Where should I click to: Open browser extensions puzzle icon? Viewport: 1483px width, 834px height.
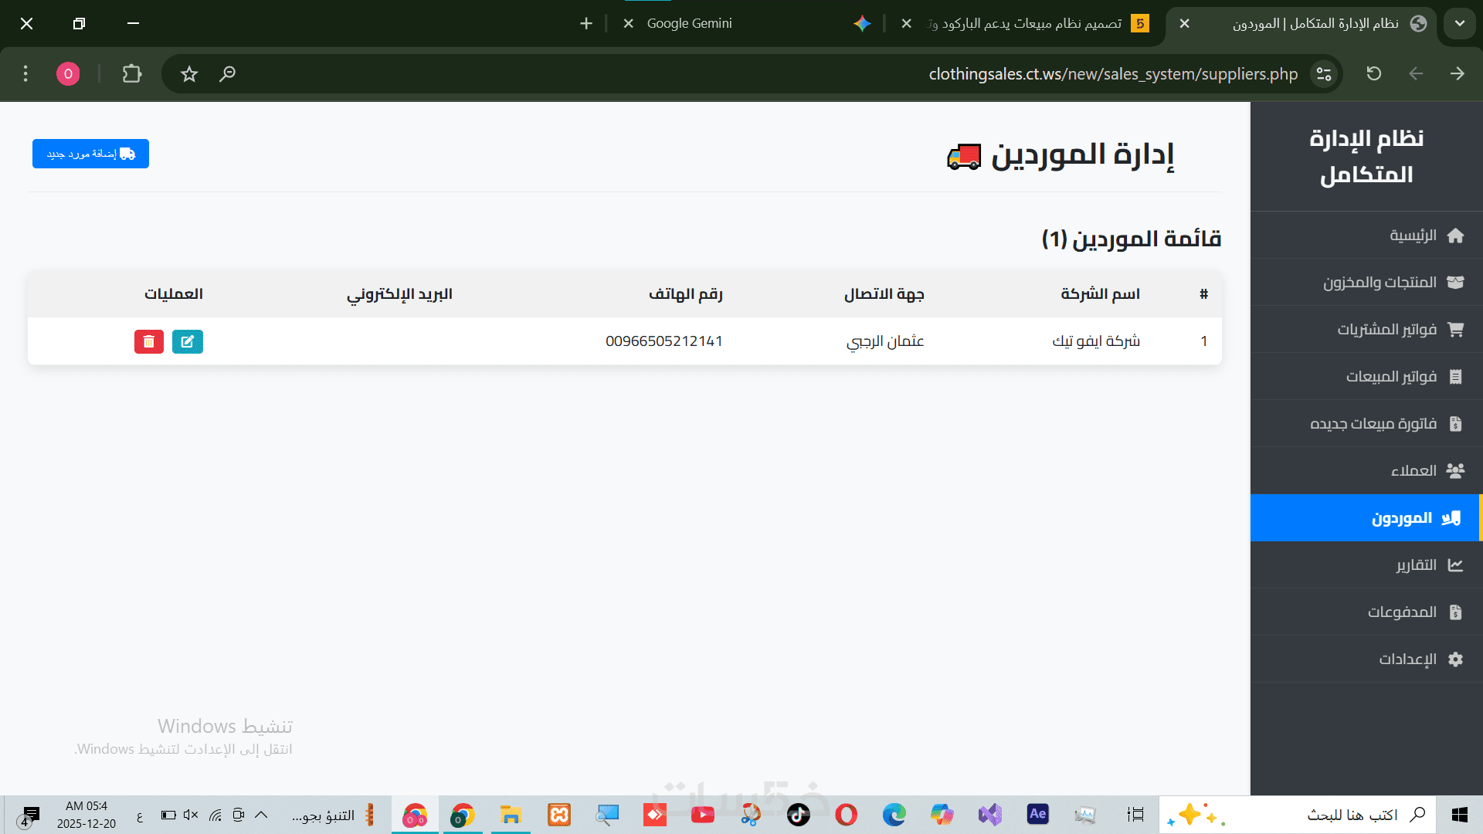(x=132, y=74)
